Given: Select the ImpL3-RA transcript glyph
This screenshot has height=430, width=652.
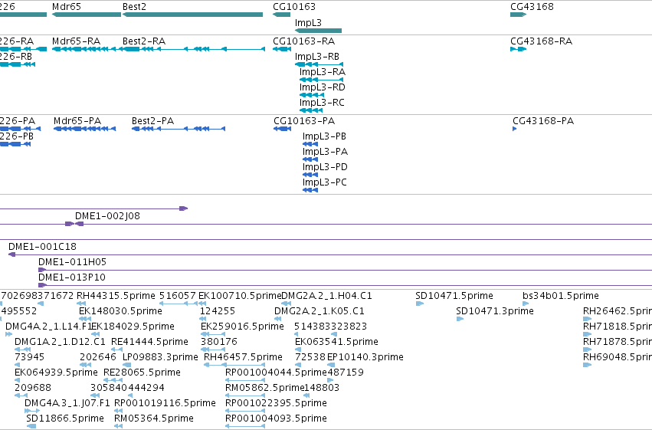Looking at the screenshot, I should tap(322, 80).
